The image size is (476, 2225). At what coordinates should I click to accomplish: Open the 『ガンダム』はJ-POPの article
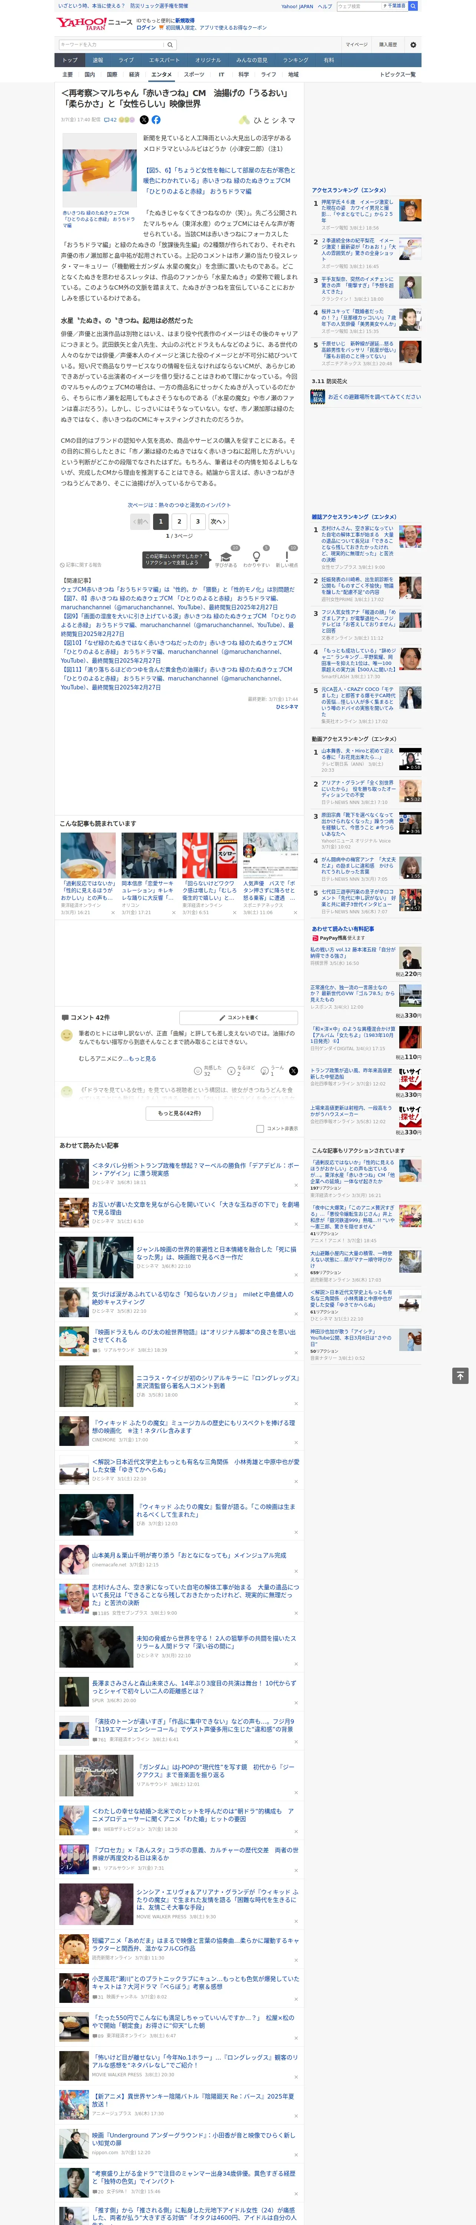coord(216,1771)
